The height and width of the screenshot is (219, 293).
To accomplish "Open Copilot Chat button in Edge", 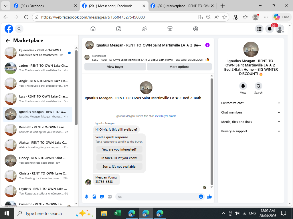I will click(x=281, y=17).
